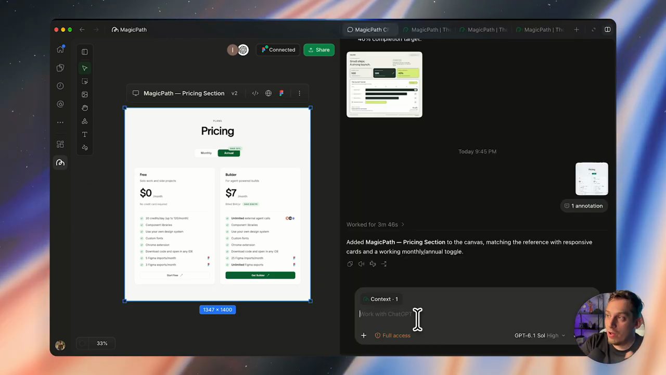Open the GPT-6.1 Sol High model dropdown

coord(540,335)
